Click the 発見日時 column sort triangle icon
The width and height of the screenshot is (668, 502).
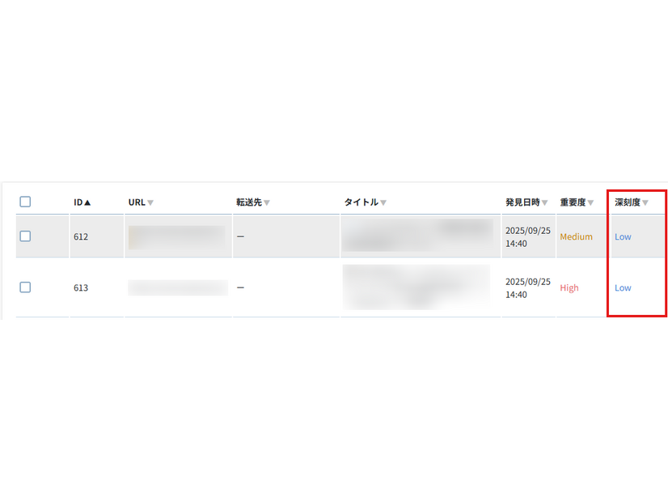click(x=543, y=202)
